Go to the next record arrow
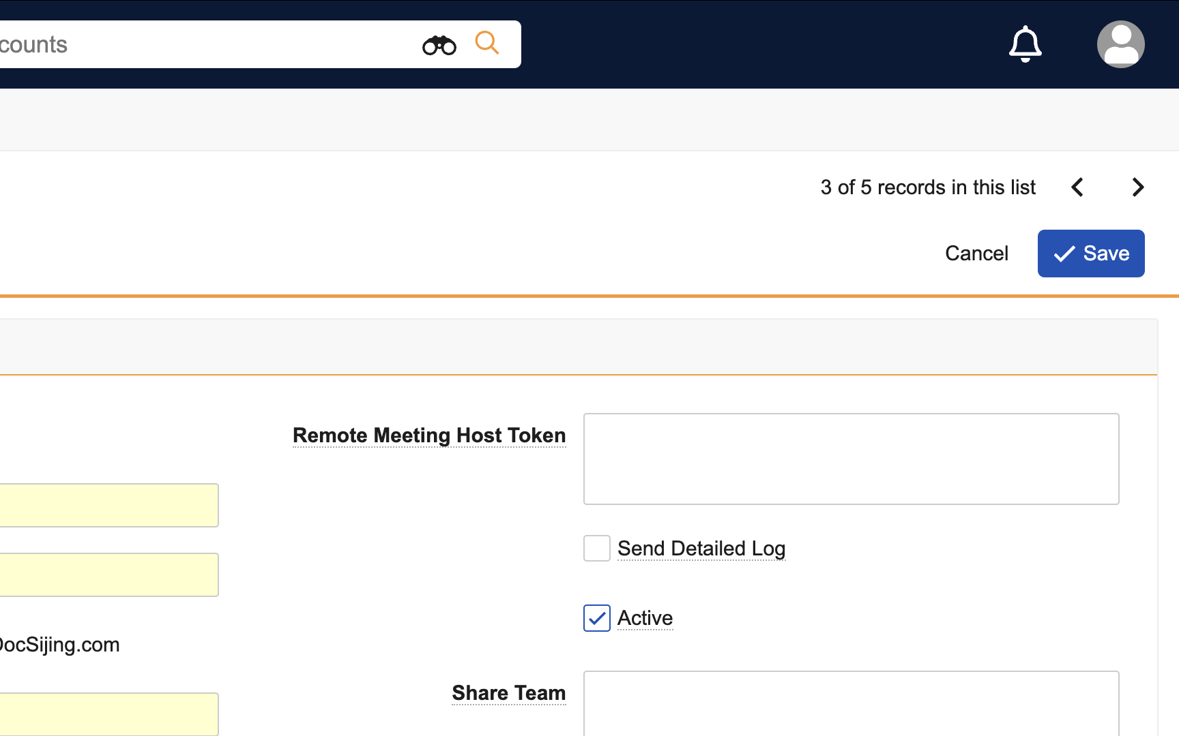The width and height of the screenshot is (1179, 736). click(1137, 187)
